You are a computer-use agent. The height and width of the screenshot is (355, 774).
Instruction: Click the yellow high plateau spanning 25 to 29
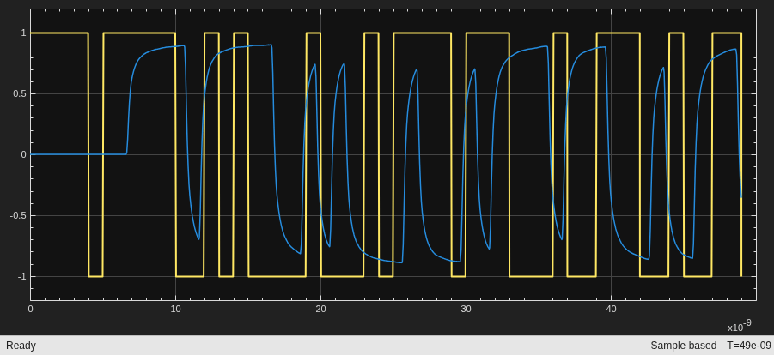pos(423,33)
